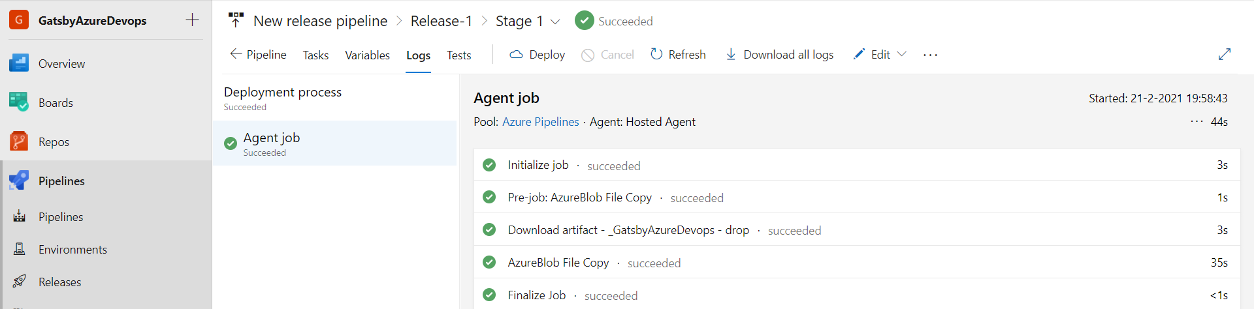Download all logs from the toolbar
1254x309 pixels.
click(x=779, y=55)
